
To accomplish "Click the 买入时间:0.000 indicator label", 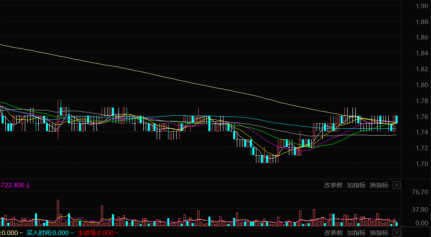I will (x=48, y=233).
